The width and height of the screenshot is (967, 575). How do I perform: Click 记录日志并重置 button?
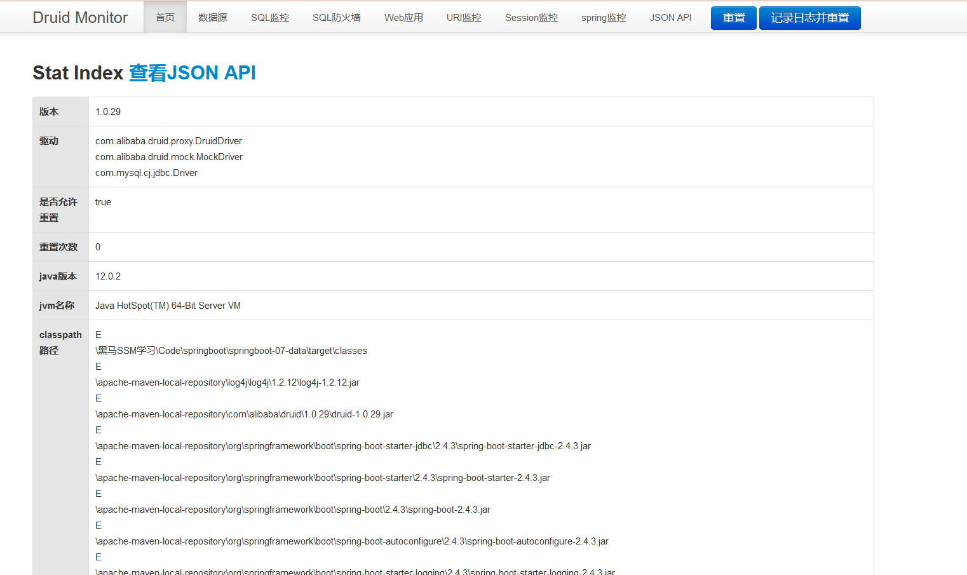[810, 18]
